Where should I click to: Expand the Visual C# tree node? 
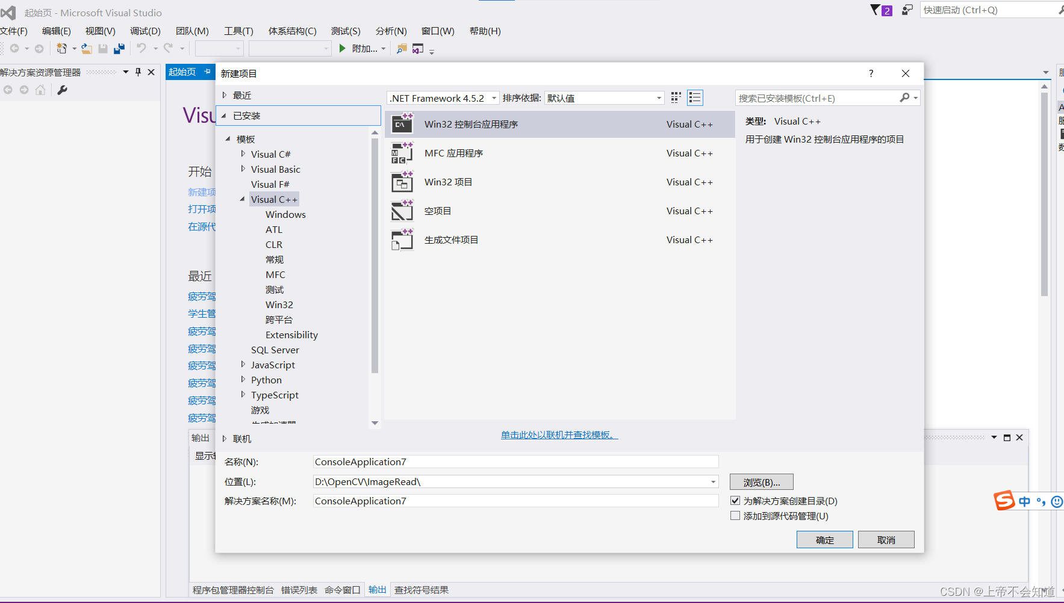pyautogui.click(x=243, y=154)
